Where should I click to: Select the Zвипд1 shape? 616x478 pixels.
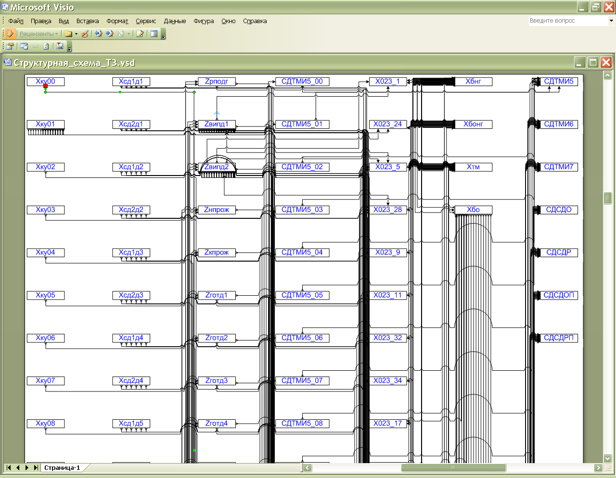click(x=217, y=124)
